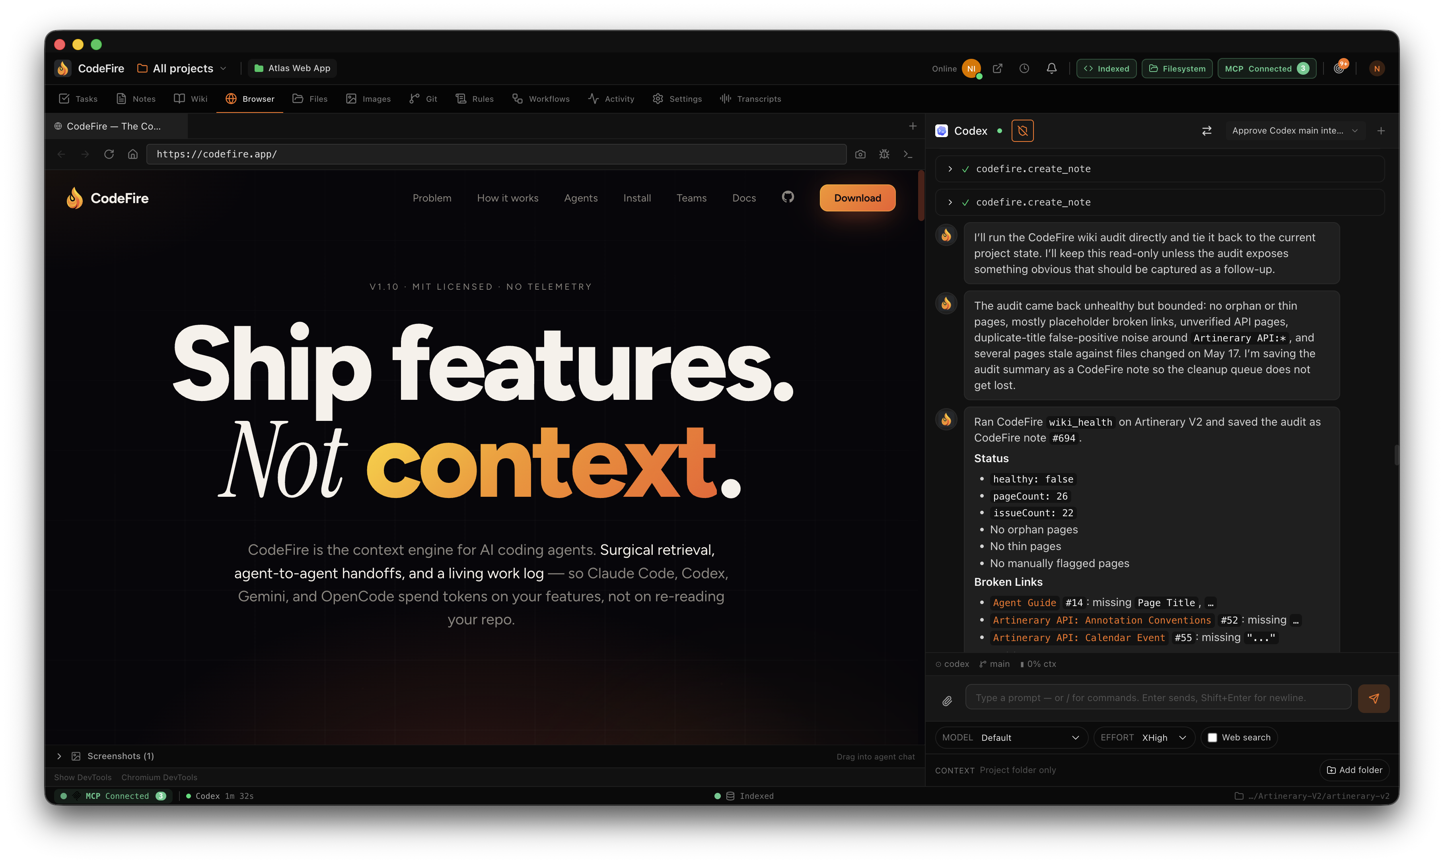Open the history clock icon in top bar
The height and width of the screenshot is (864, 1444).
click(x=1024, y=68)
